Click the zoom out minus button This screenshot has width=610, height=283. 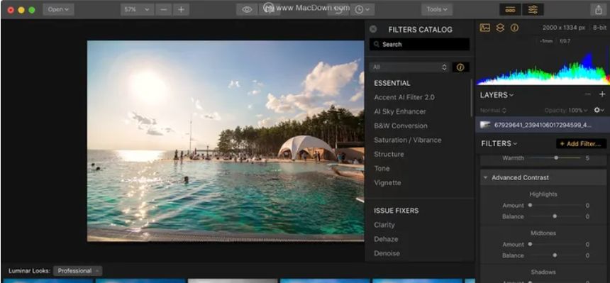[164, 10]
